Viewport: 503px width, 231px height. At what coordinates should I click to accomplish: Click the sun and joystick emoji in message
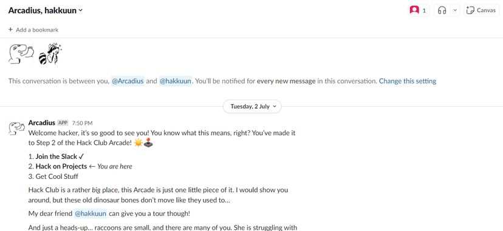143,142
